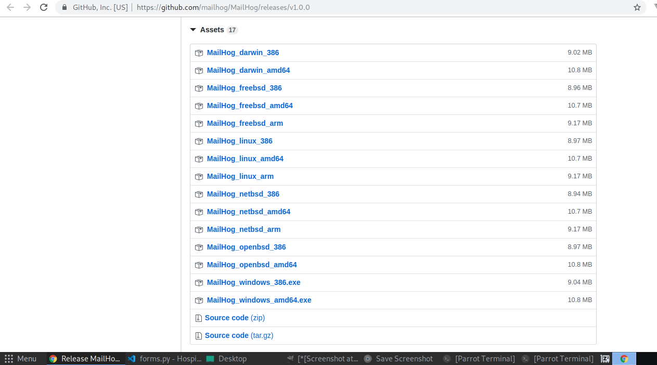Open the taskbar Menu button
Screen dimensions: 657x365
[x=21, y=359]
